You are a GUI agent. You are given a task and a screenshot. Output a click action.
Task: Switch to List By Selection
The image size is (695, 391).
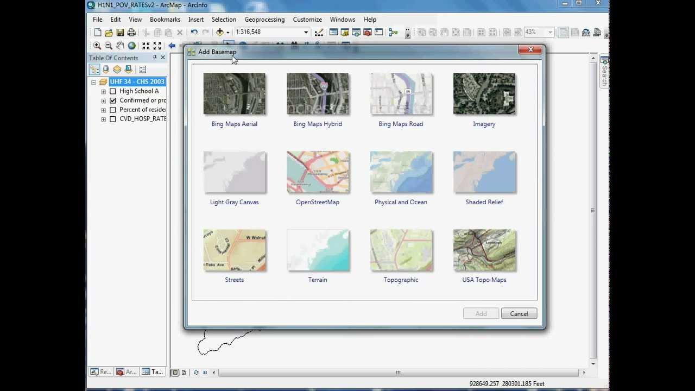(x=128, y=70)
